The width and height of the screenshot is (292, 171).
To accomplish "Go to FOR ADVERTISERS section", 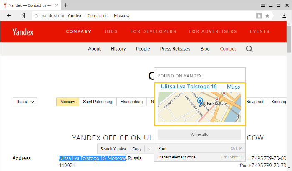I will pyautogui.click(x=213, y=31).
